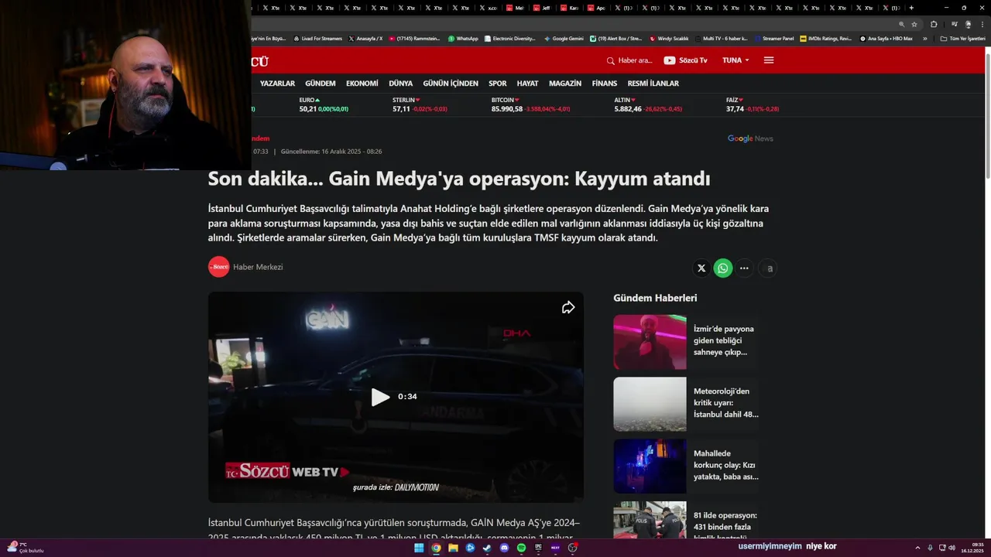Open GÜNÜN İÇİNDEN menu
The height and width of the screenshot is (557, 991).
(451, 84)
